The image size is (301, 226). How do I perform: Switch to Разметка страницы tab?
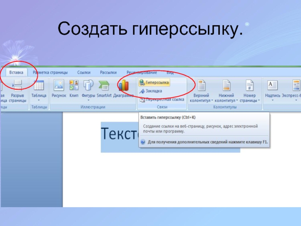pyautogui.click(x=50, y=72)
